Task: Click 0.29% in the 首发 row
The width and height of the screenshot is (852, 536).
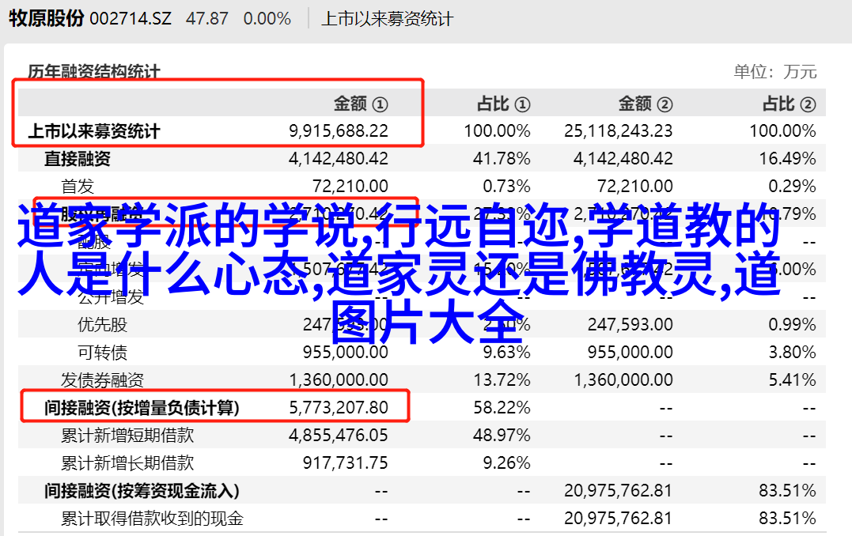Action: pos(792,187)
